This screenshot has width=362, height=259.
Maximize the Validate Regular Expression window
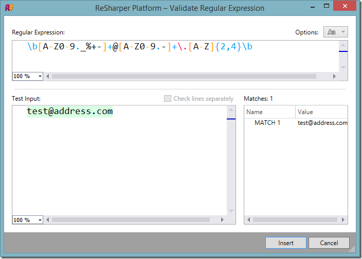pos(327,6)
